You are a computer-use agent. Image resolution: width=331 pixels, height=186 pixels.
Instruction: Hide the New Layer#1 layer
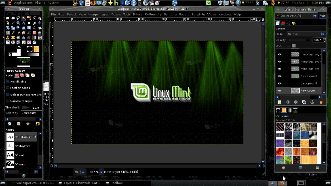coord(280,76)
